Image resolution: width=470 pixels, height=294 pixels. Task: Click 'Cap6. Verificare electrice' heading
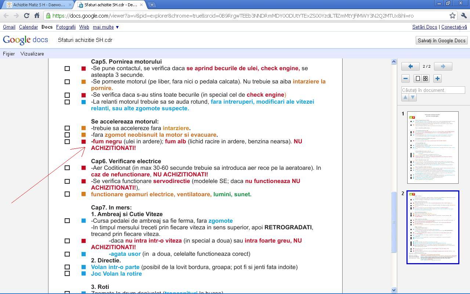coord(126,161)
